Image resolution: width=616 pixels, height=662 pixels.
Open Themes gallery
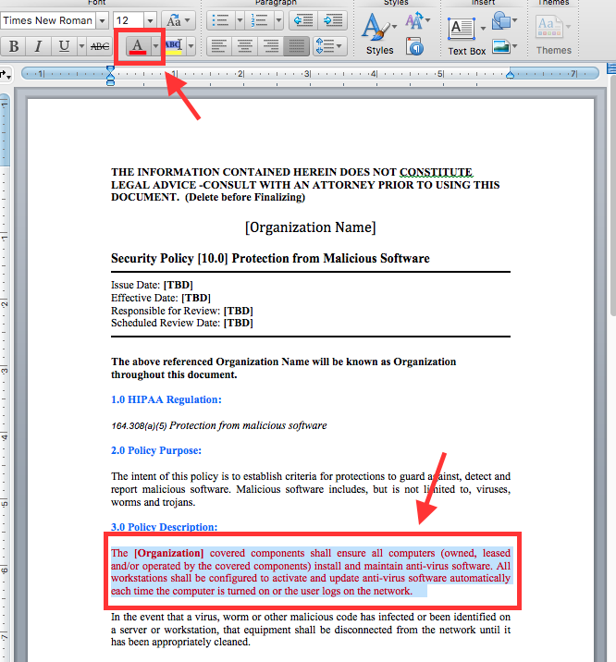(x=553, y=34)
